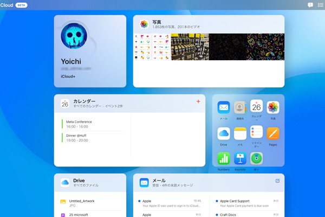This screenshot has width=325, height=217.
Task: Click the 25 microsoft file icon
Action: click(x=63, y=215)
